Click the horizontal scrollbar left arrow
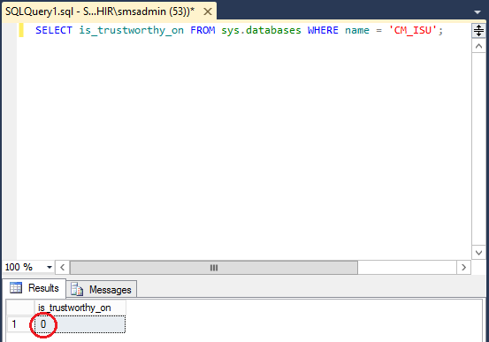Image resolution: width=489 pixels, height=342 pixels. click(63, 268)
